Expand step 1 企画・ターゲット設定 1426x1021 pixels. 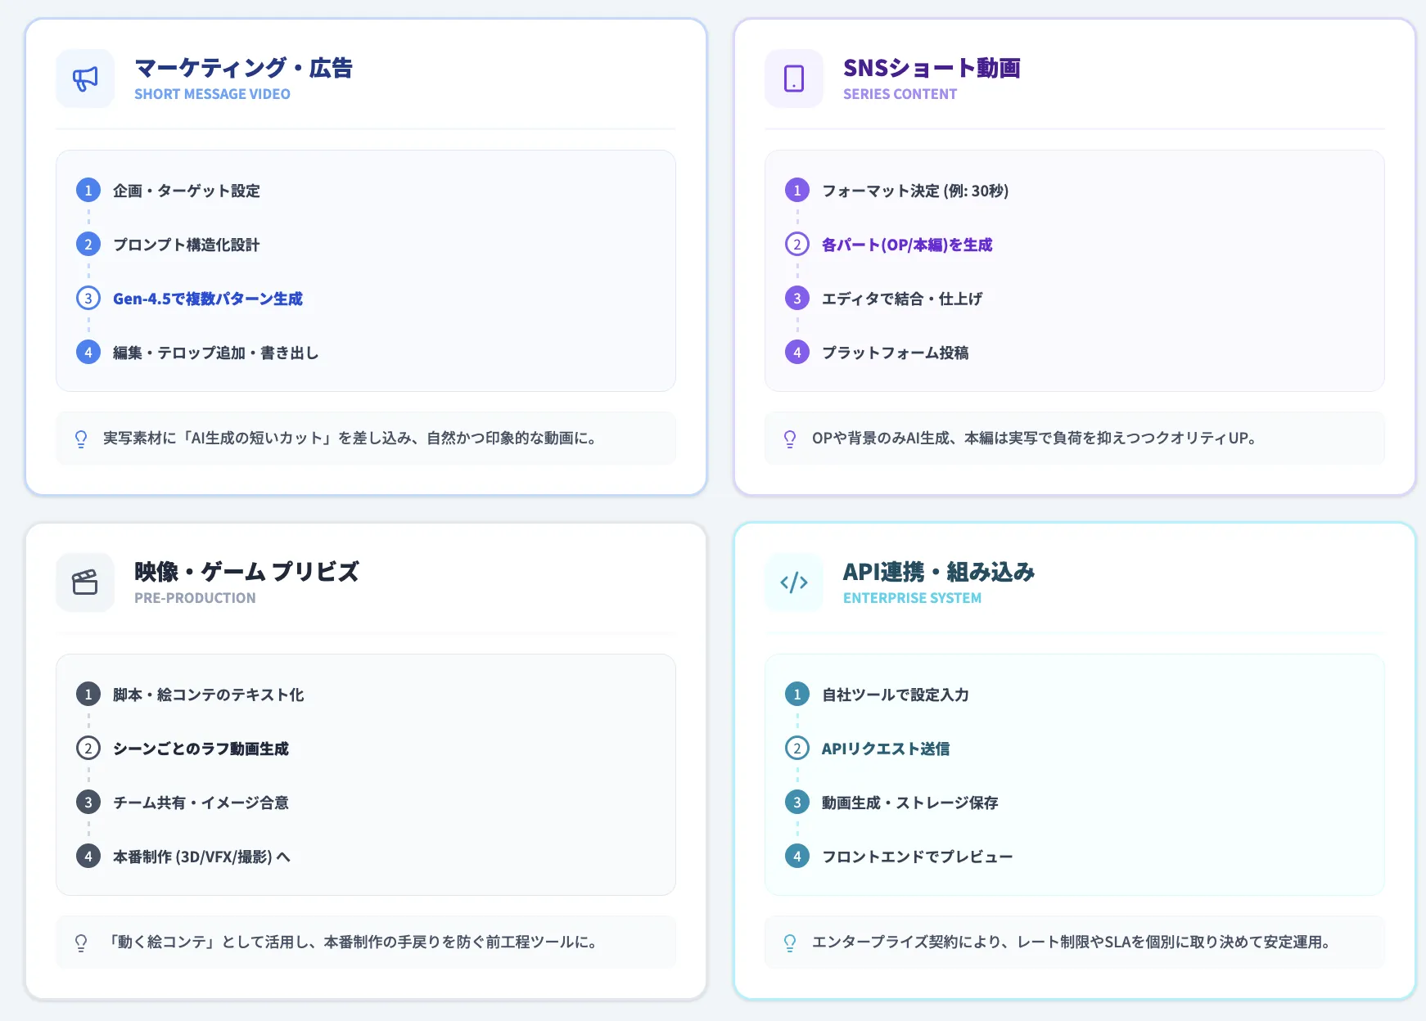click(185, 191)
